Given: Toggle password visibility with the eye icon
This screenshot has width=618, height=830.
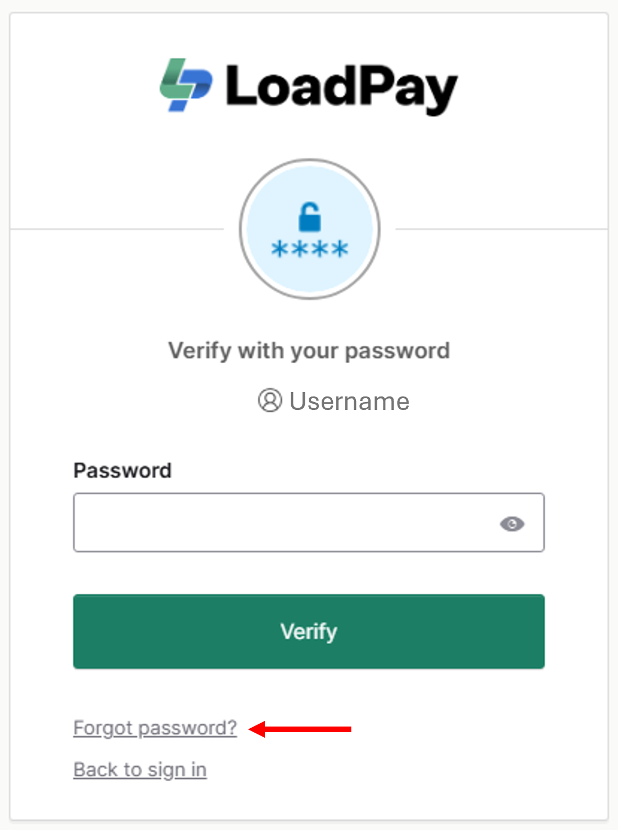Looking at the screenshot, I should tap(512, 524).
